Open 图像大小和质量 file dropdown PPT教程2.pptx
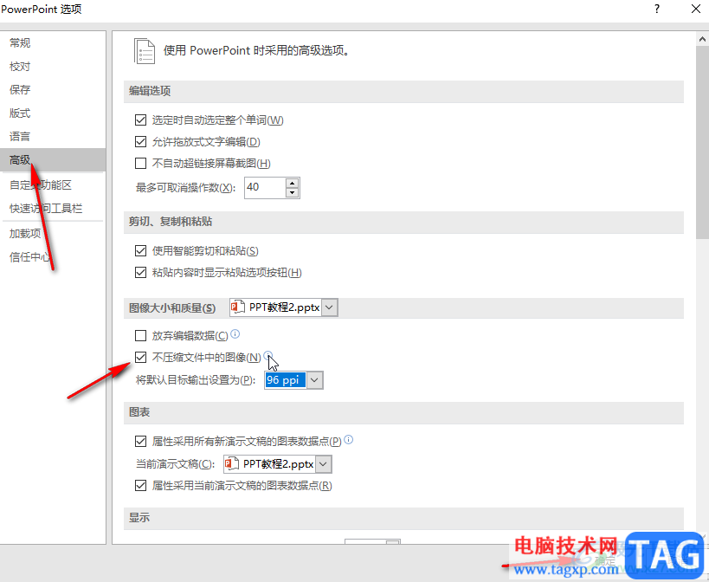The height and width of the screenshot is (582, 709). point(283,307)
